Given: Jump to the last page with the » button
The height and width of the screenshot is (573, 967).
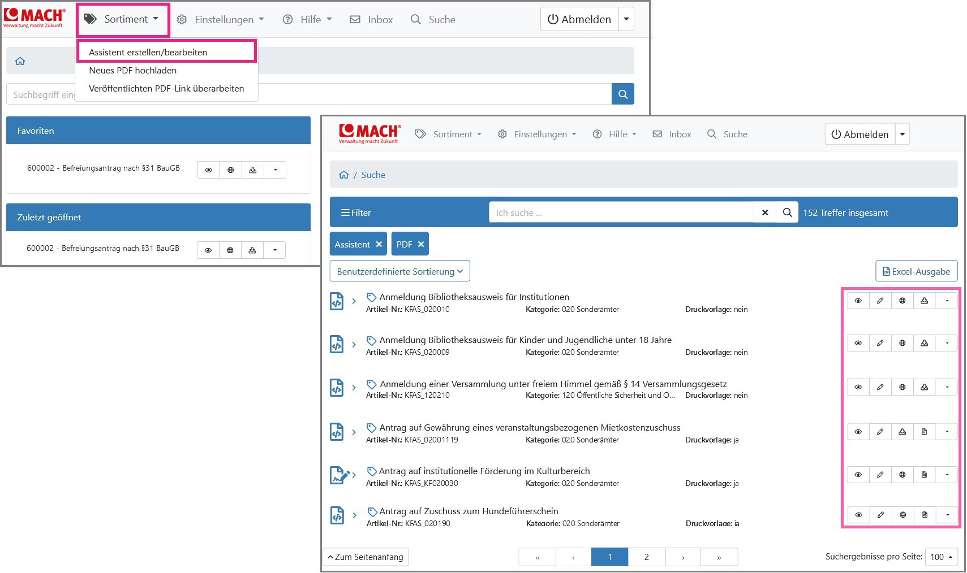Looking at the screenshot, I should click(x=719, y=557).
